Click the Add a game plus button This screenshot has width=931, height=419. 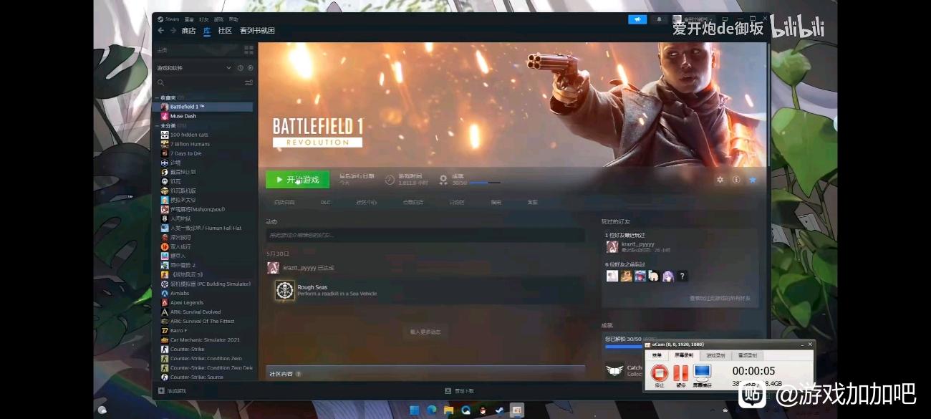(x=172, y=390)
